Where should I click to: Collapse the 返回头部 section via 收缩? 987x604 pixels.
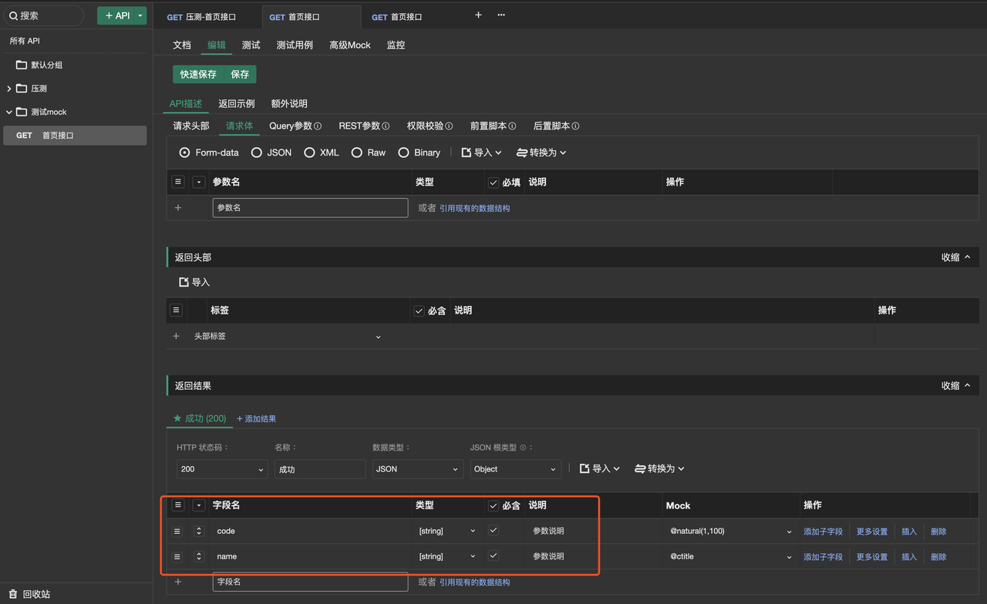pos(956,257)
